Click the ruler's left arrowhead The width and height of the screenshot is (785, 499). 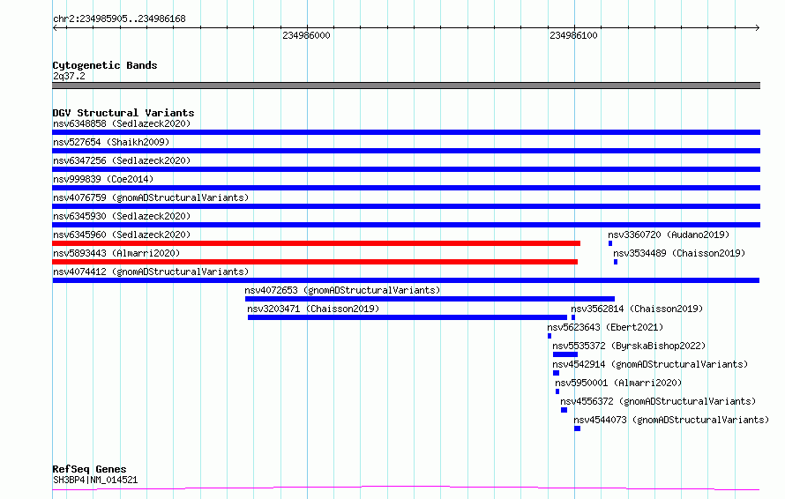(x=55, y=28)
